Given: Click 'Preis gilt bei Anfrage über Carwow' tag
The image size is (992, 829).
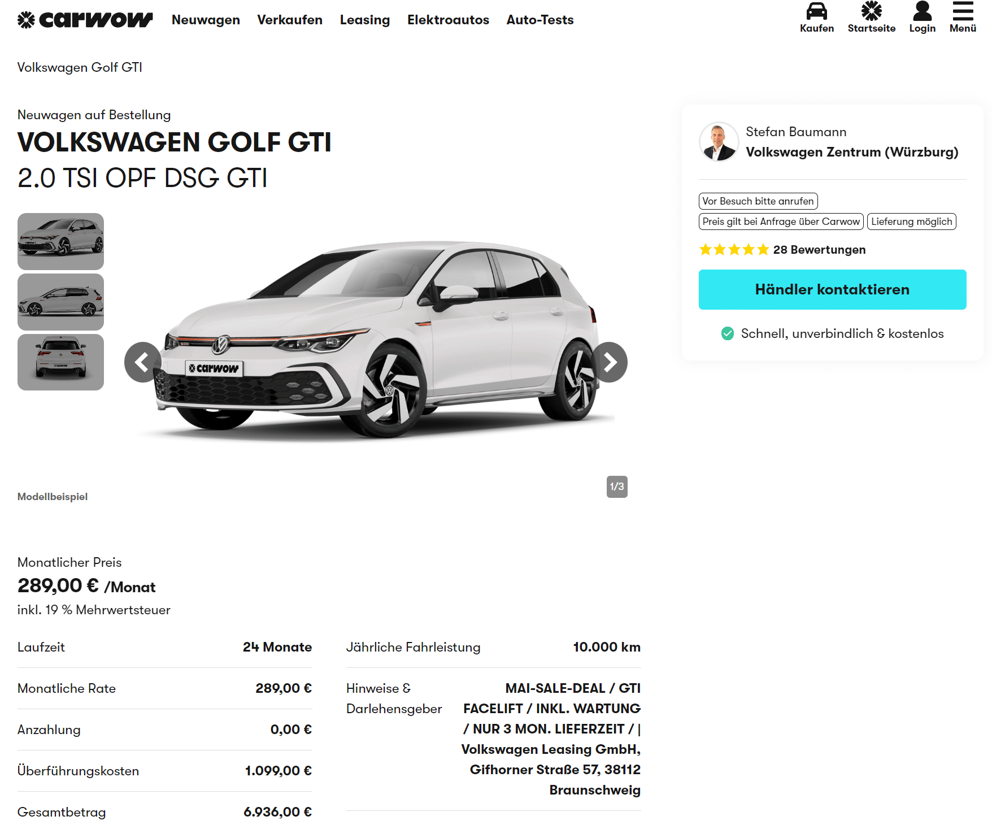Looking at the screenshot, I should (x=781, y=222).
